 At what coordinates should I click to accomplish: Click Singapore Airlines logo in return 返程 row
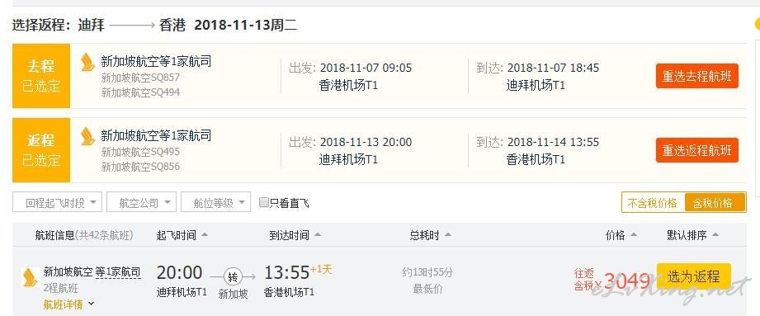pyautogui.click(x=87, y=136)
